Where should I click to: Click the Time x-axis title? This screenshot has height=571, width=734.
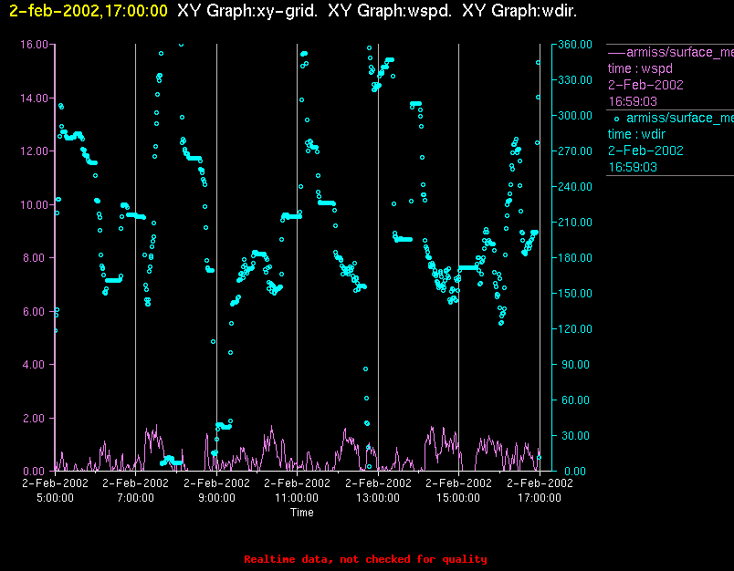(x=302, y=513)
